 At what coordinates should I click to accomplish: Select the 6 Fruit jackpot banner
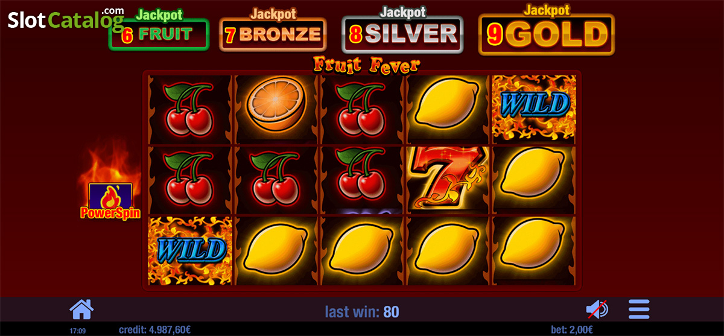[159, 30]
